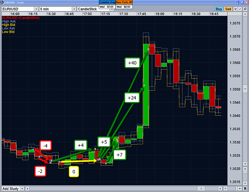Click the horizontal zoom slider track
The width and height of the screenshot is (249, 192).
(x=233, y=188)
